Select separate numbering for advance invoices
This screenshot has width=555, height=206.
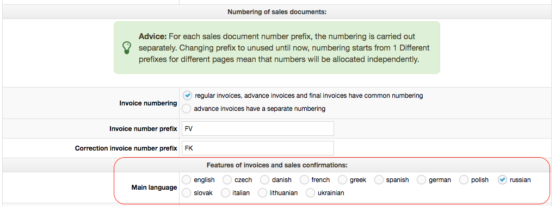point(187,109)
